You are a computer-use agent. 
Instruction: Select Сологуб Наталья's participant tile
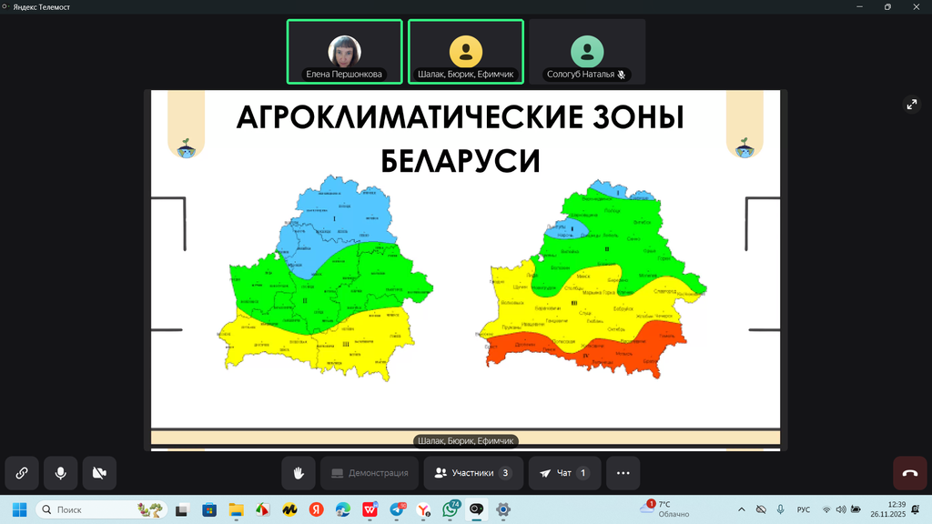click(x=587, y=52)
